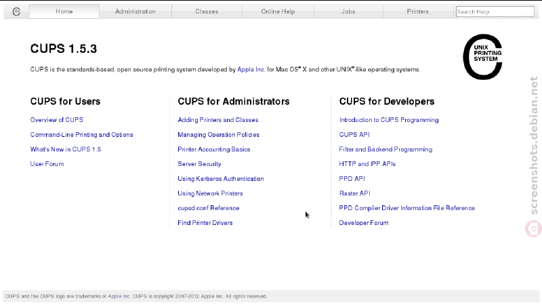542x305 pixels.
Task: Open the Raster API link
Action: point(354,193)
